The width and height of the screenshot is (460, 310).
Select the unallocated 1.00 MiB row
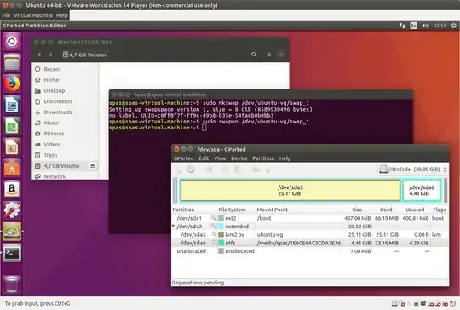coord(310,251)
